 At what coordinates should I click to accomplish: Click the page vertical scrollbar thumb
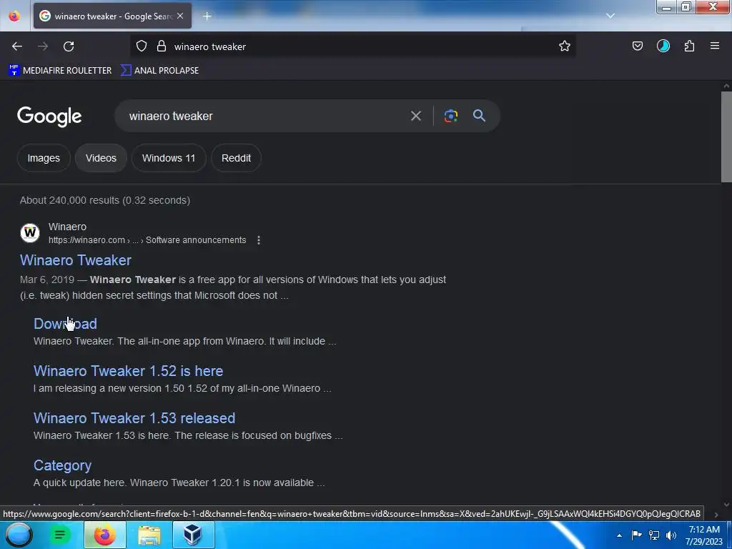[726, 137]
